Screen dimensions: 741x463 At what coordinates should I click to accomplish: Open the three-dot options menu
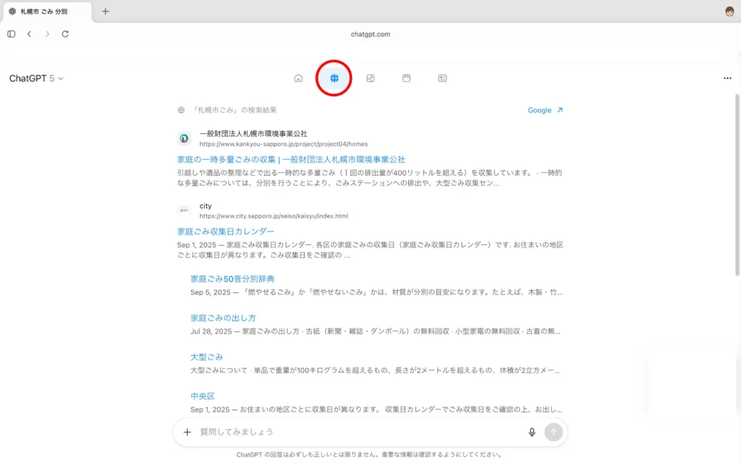click(727, 77)
